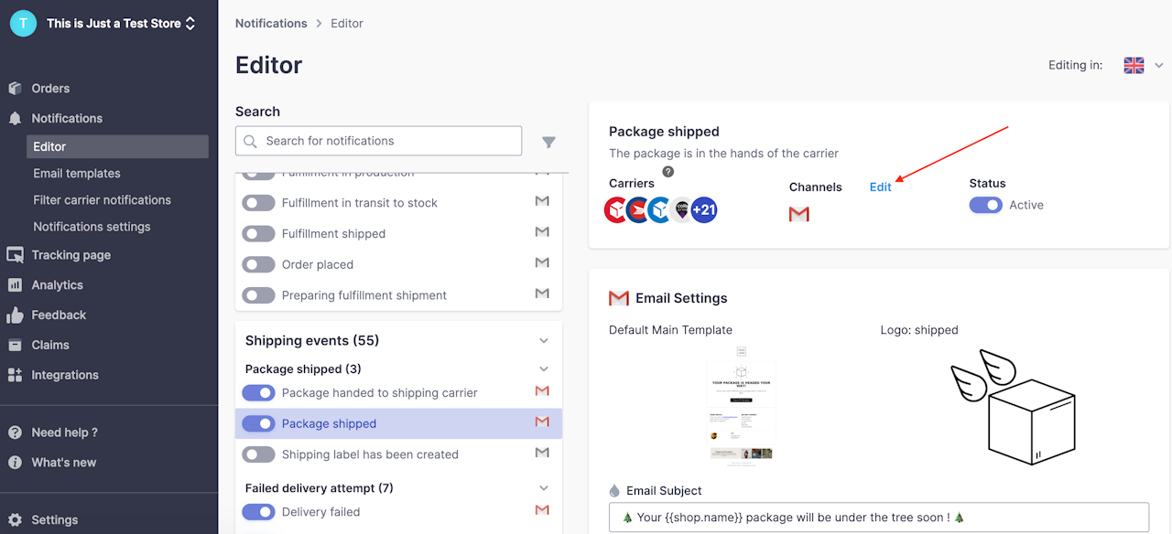Viewport: 1172px width, 534px height.
Task: Open Email templates in the sidebar
Action: pos(77,174)
